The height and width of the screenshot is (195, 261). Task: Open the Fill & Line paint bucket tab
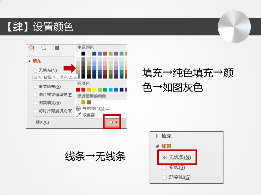[x=31, y=48]
